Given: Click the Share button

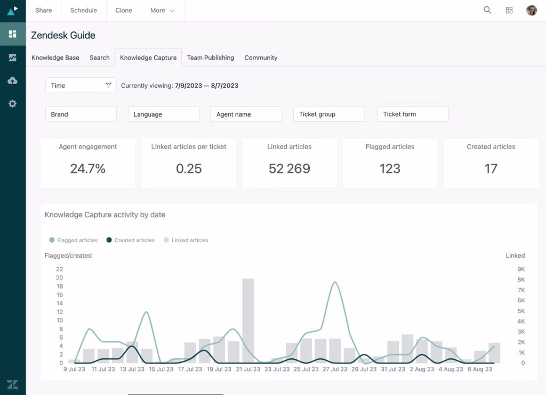Looking at the screenshot, I should tap(44, 11).
